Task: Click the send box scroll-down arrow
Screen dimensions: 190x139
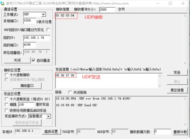Action: coord(160,86)
